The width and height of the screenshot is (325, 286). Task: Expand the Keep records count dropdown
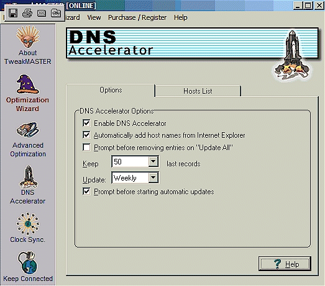(153, 161)
